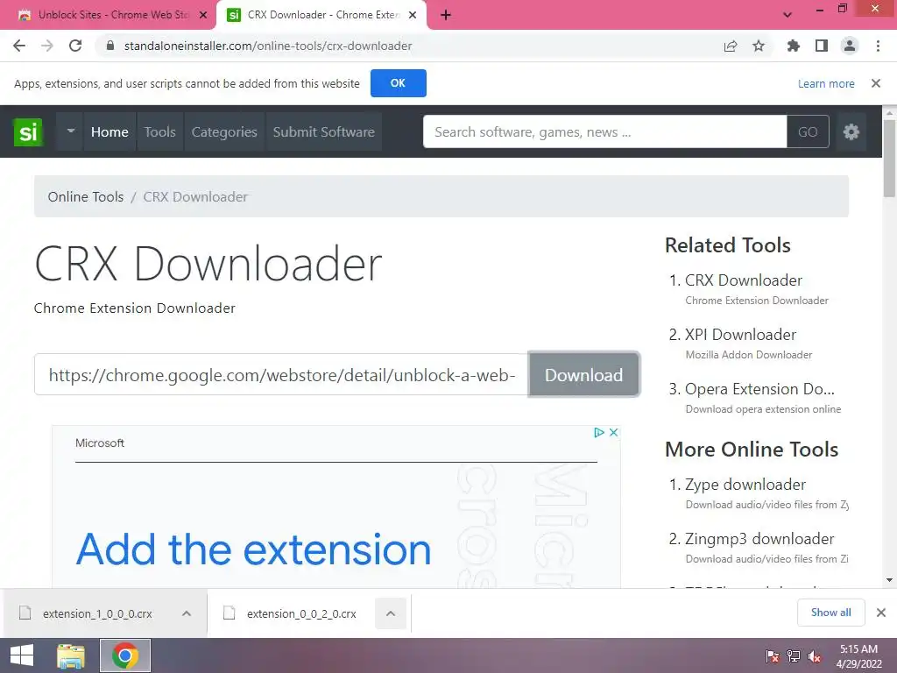Share this page using the share icon
This screenshot has width=897, height=673.
point(731,46)
